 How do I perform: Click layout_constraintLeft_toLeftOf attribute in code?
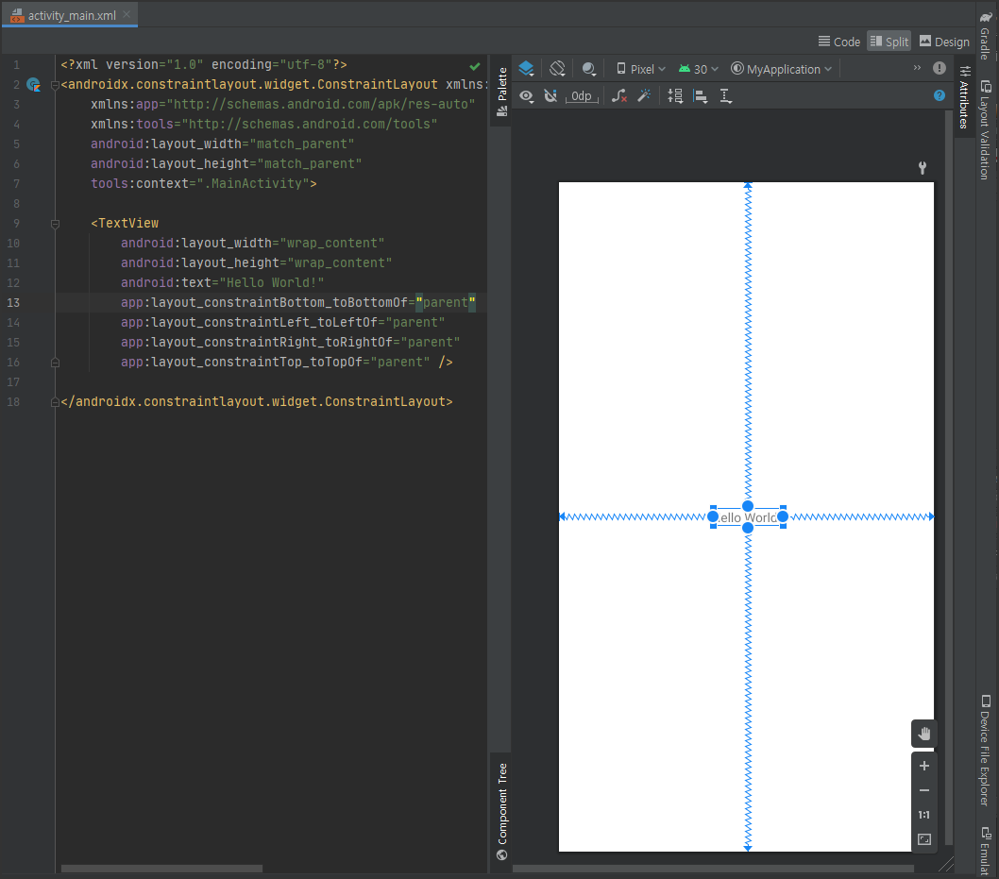[x=249, y=322]
